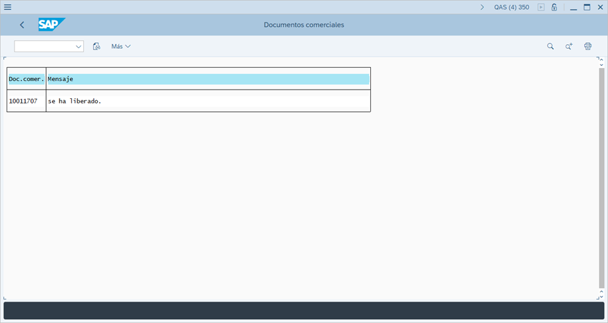Maximize the SAP window
This screenshot has height=323, width=608.
(x=586, y=7)
